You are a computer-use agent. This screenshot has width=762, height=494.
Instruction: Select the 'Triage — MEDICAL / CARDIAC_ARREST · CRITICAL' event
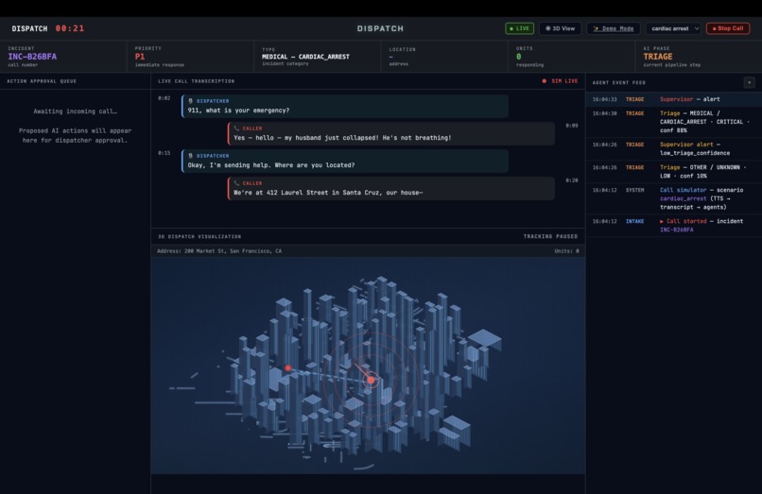pos(673,122)
